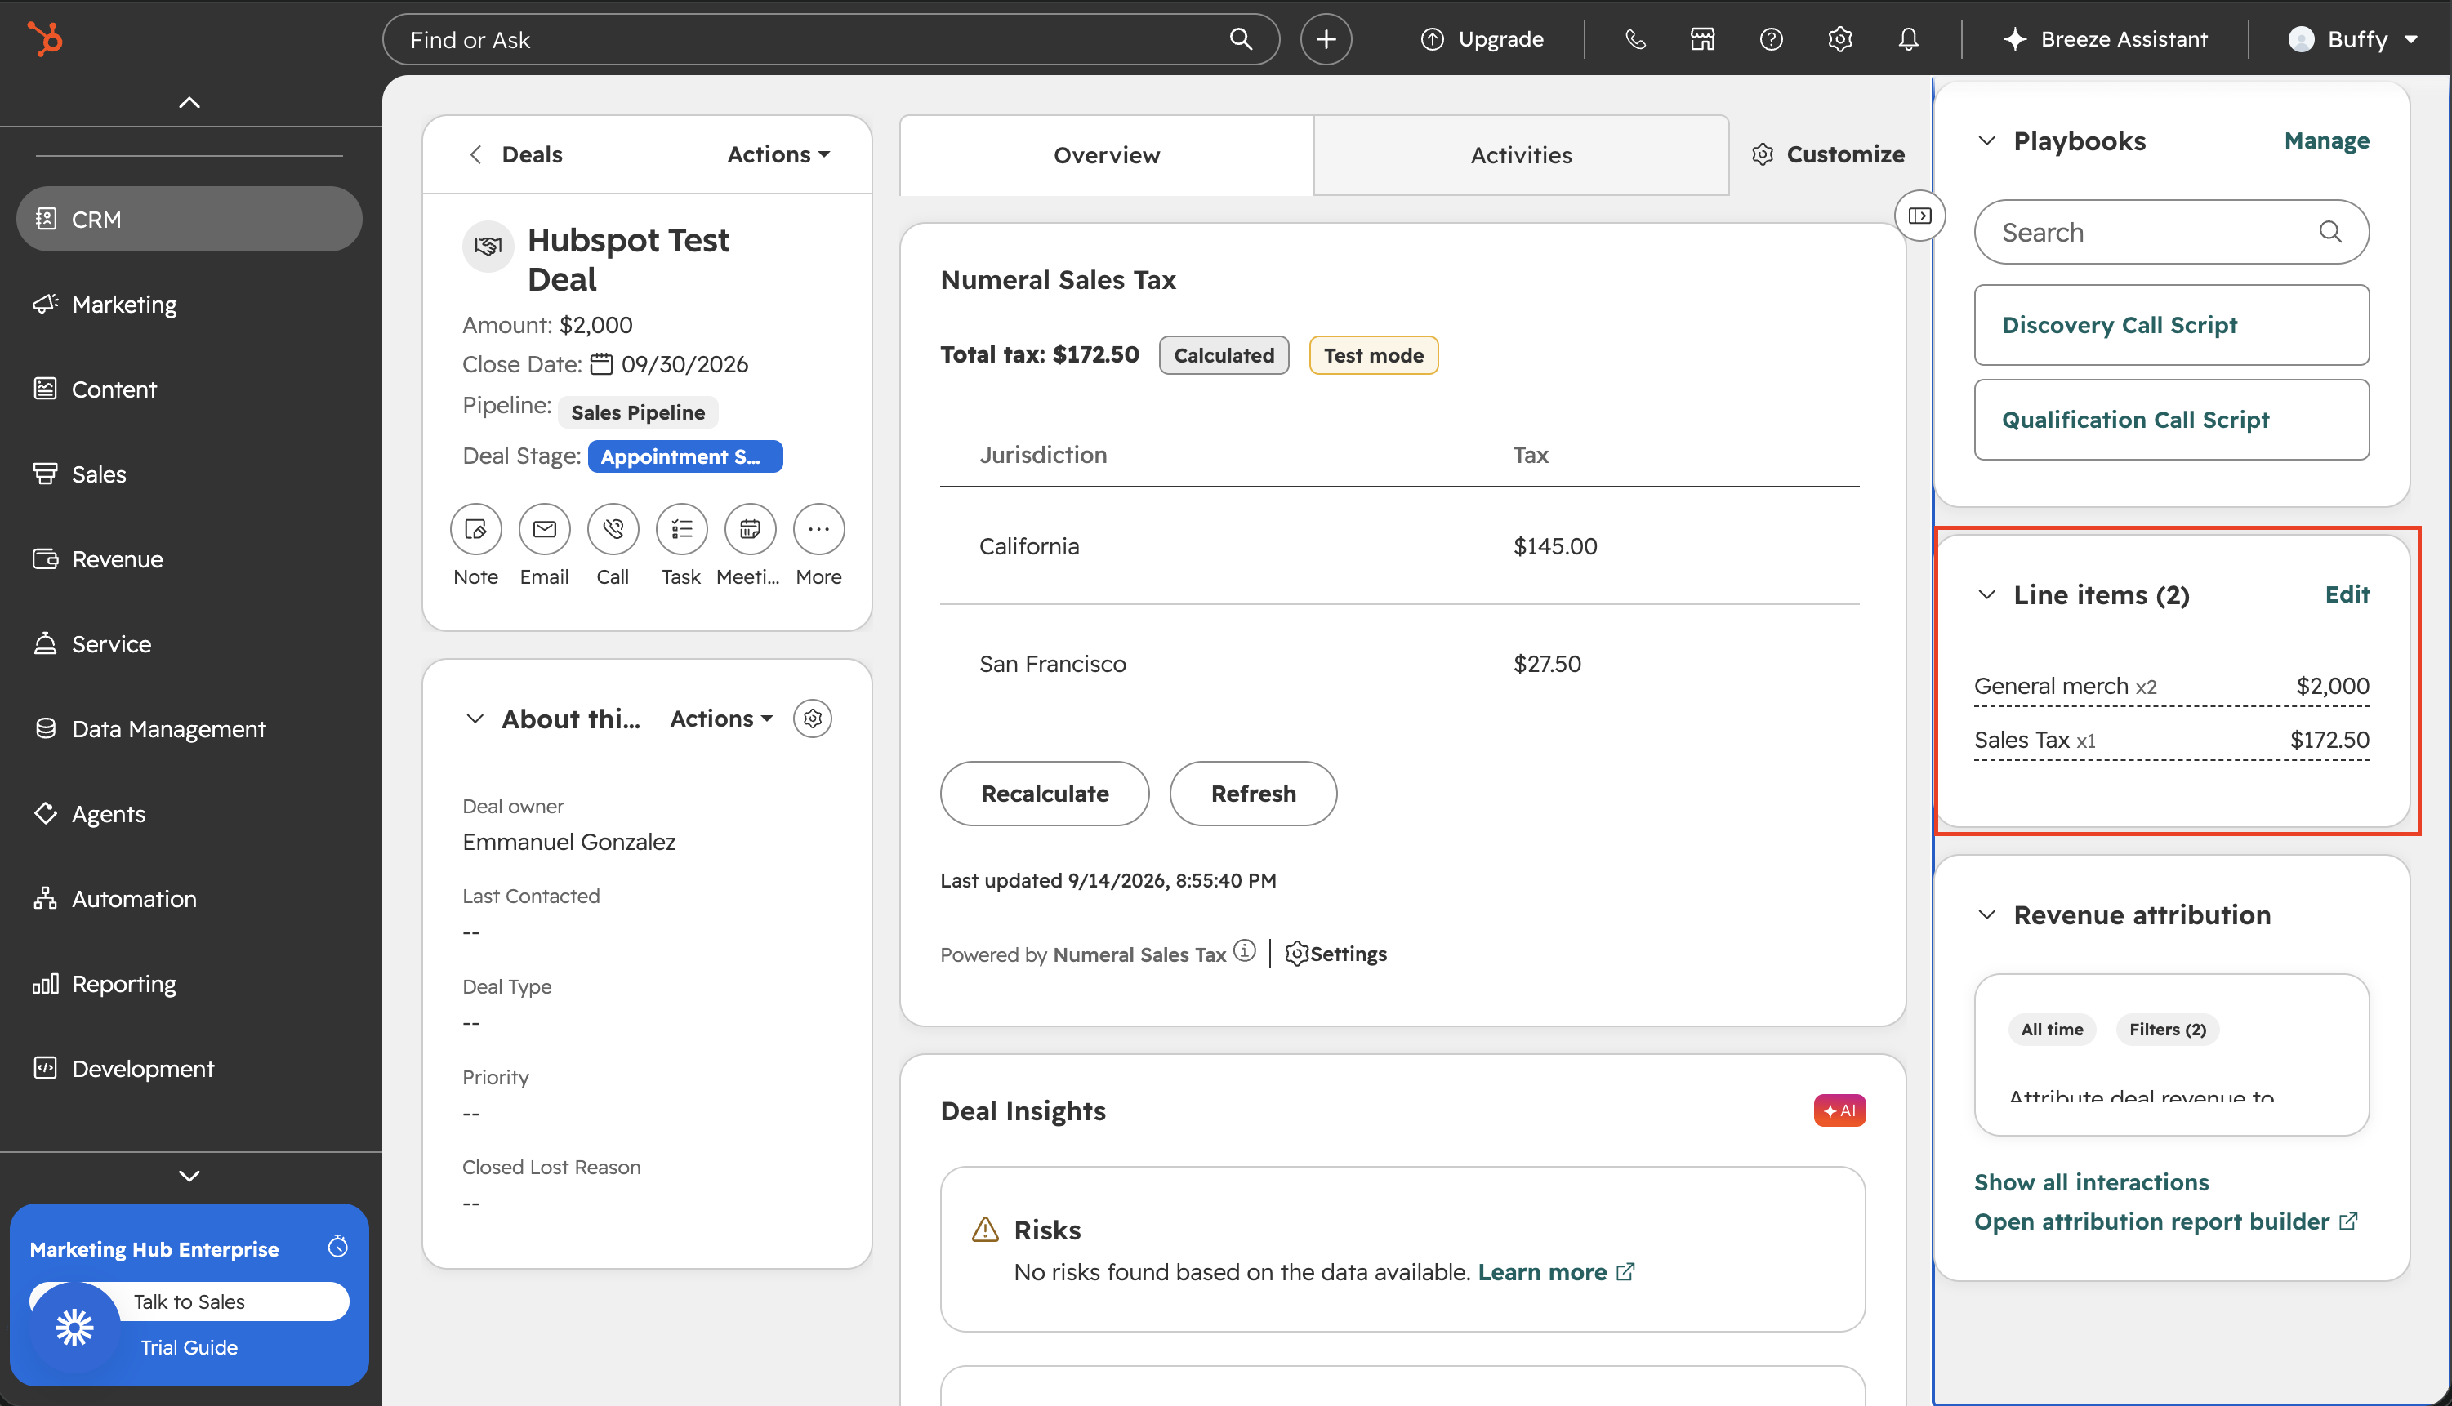Open the marketplace storefront icon
This screenshot has width=2452, height=1406.
[1702, 38]
